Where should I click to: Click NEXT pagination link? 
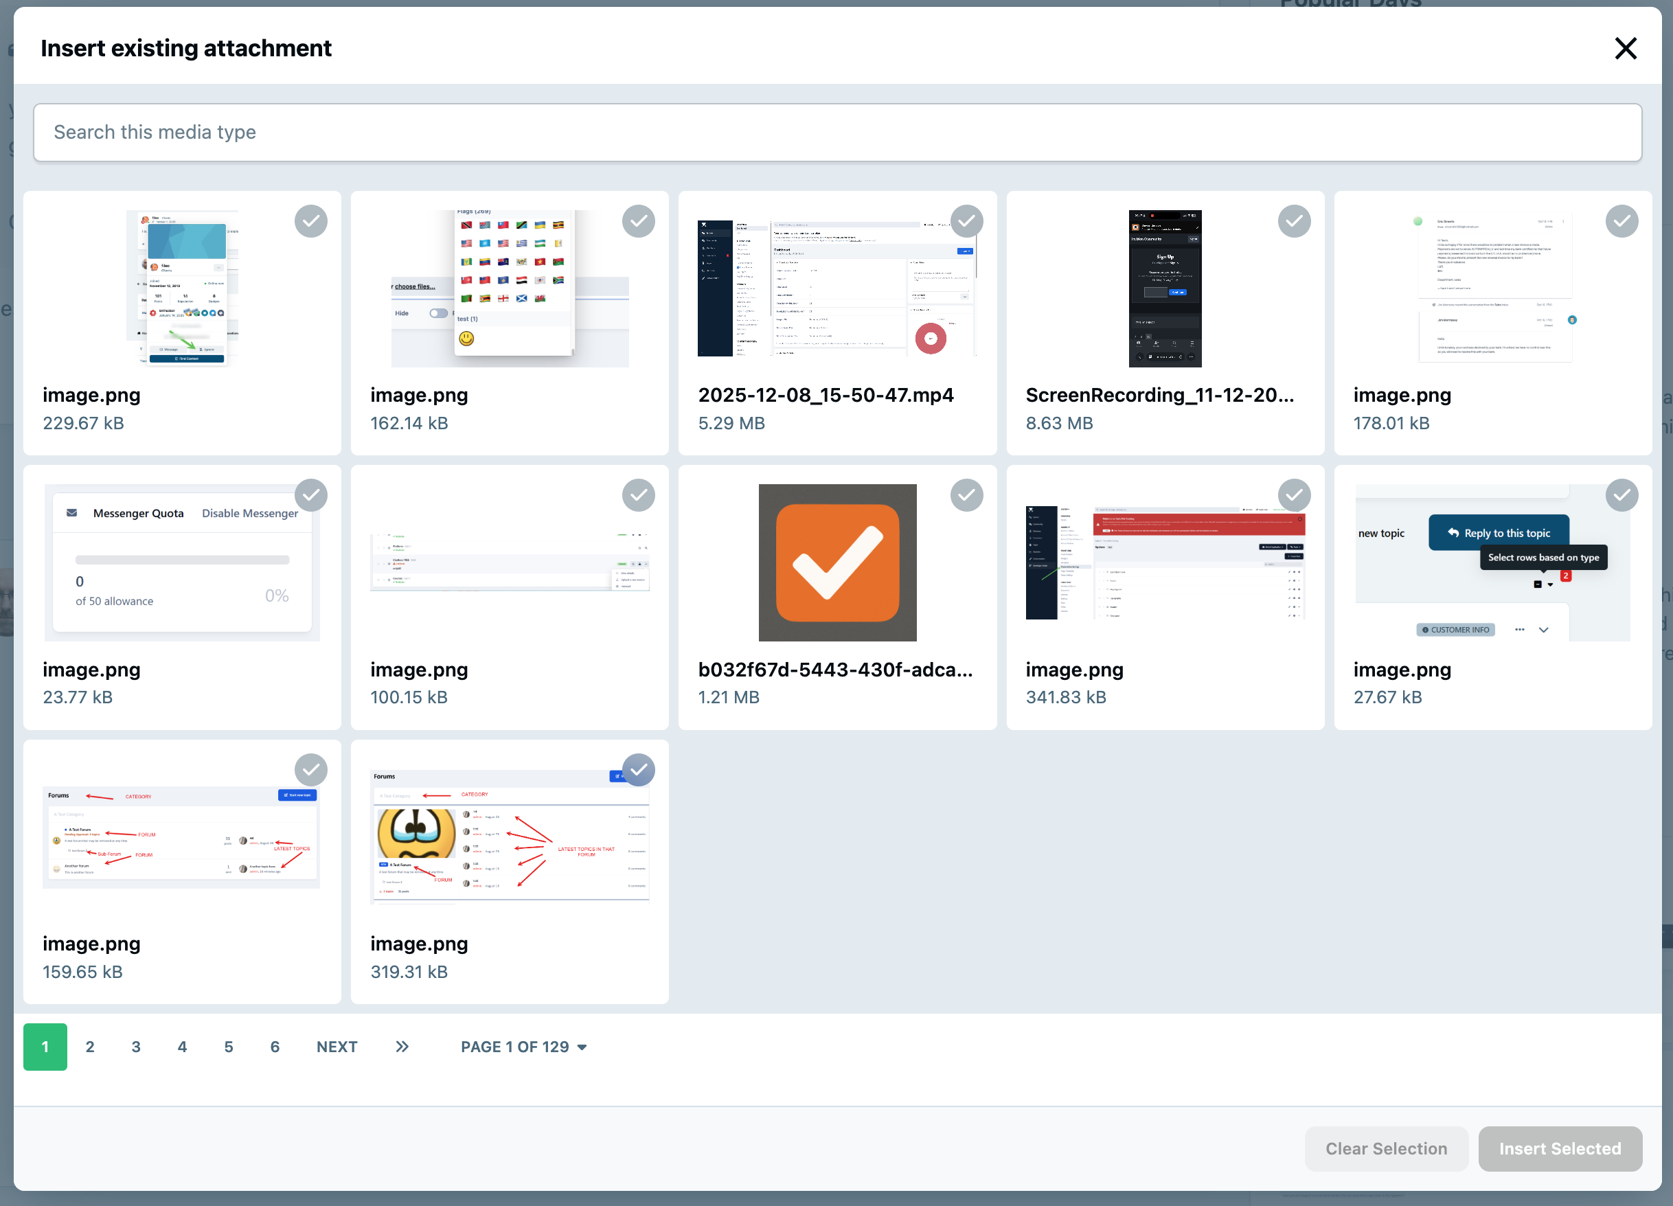tap(337, 1047)
